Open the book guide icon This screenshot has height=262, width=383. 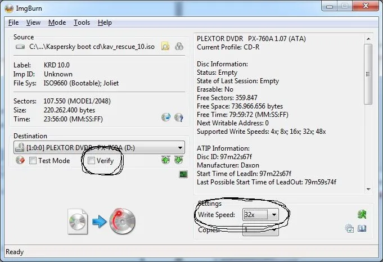click(362, 229)
